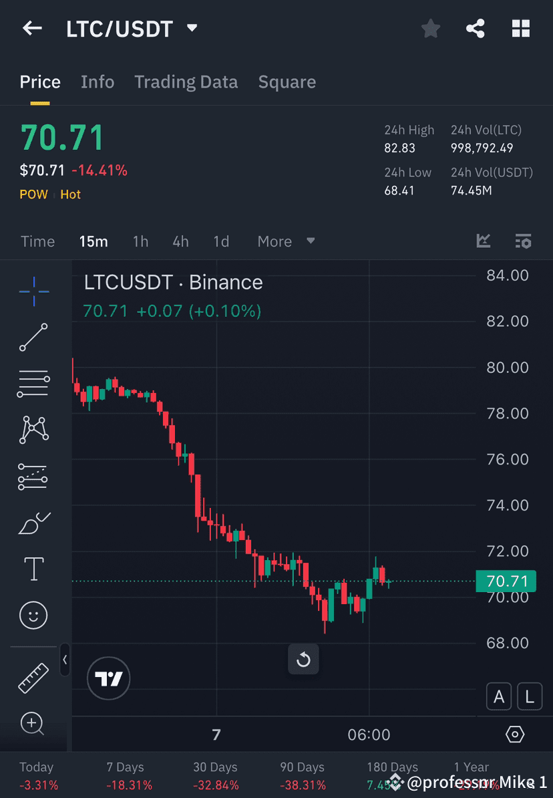Select the Emoji annotation tool

pyautogui.click(x=33, y=615)
